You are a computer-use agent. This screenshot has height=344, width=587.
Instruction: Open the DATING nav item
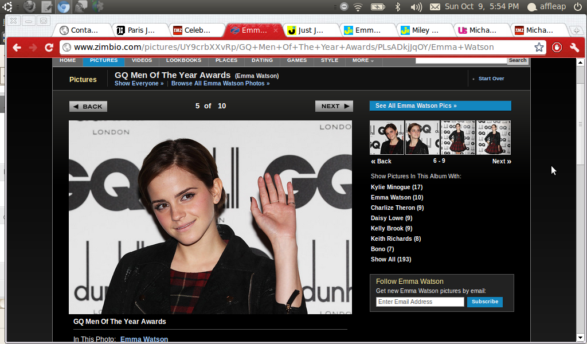point(263,61)
